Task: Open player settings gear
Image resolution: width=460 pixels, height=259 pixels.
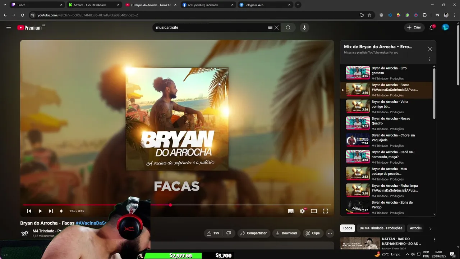Action: [x=302, y=211]
